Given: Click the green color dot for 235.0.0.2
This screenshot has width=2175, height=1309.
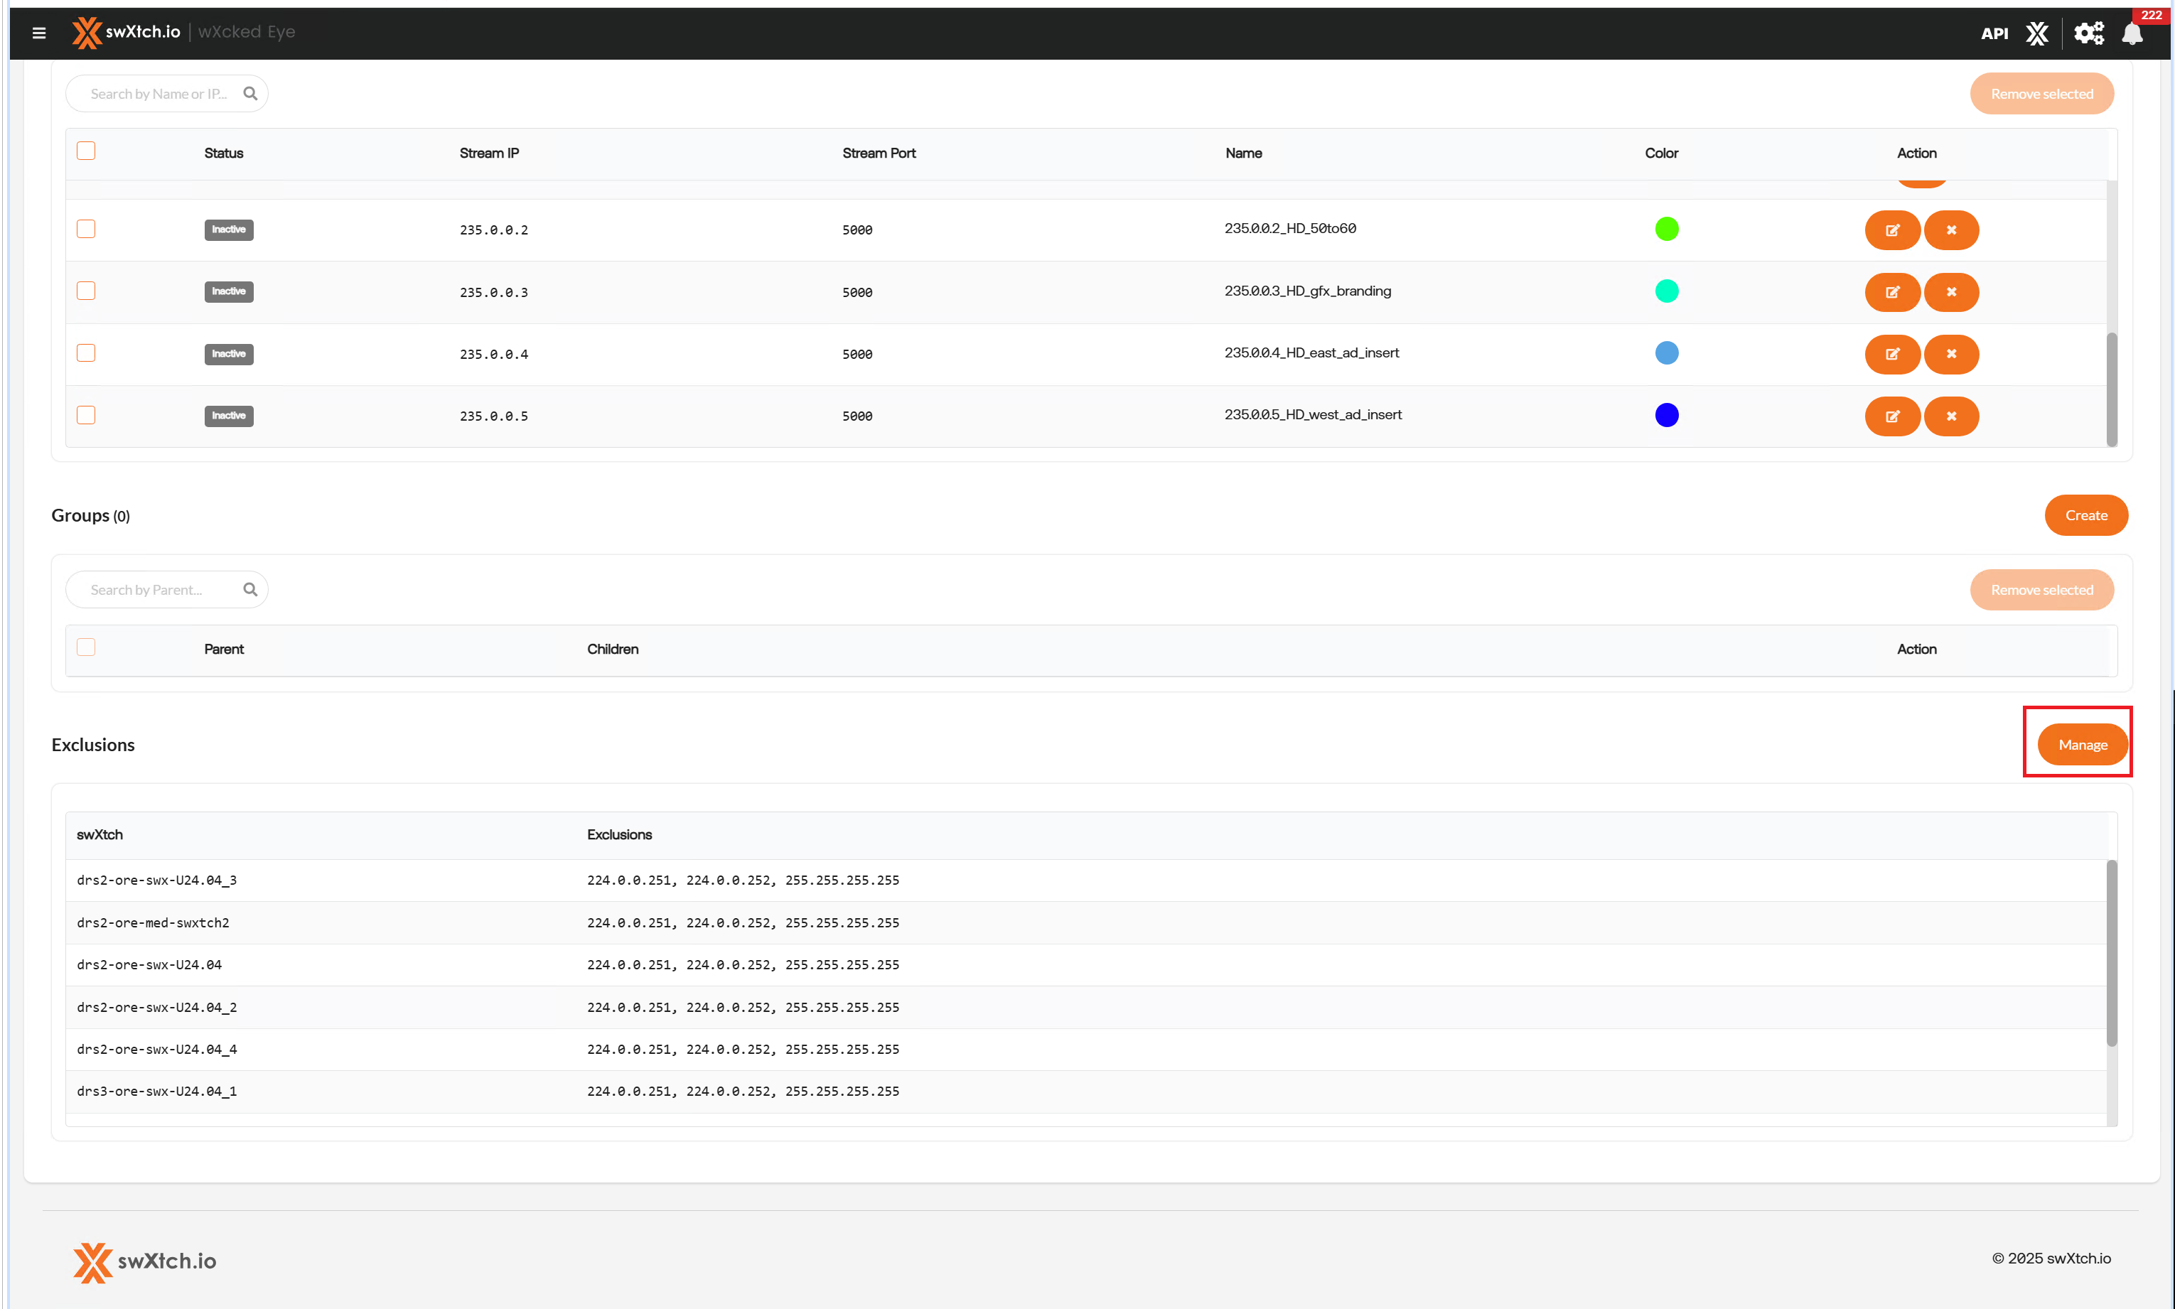Looking at the screenshot, I should click(1666, 230).
